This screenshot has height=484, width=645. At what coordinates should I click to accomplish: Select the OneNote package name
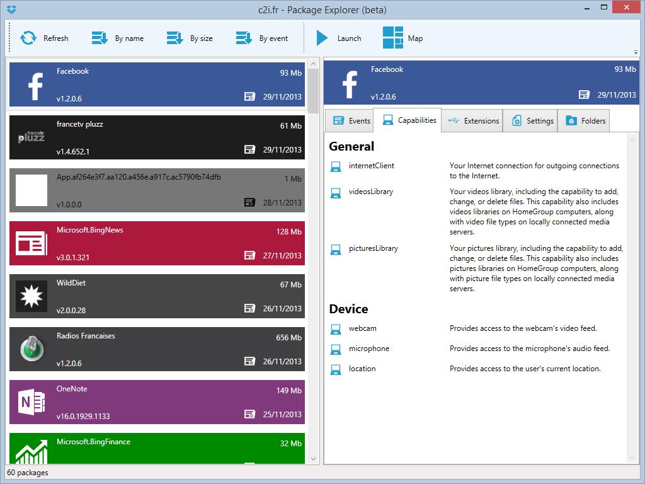point(72,388)
